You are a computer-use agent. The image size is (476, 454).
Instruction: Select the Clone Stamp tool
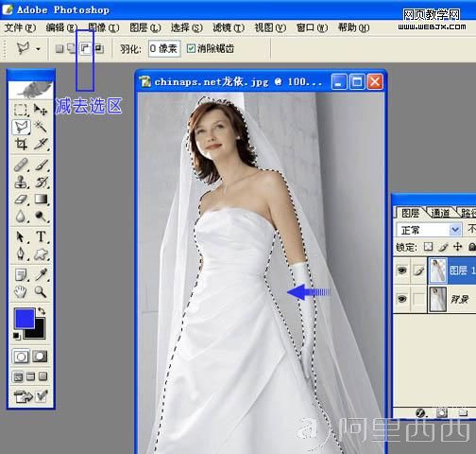tap(21, 182)
